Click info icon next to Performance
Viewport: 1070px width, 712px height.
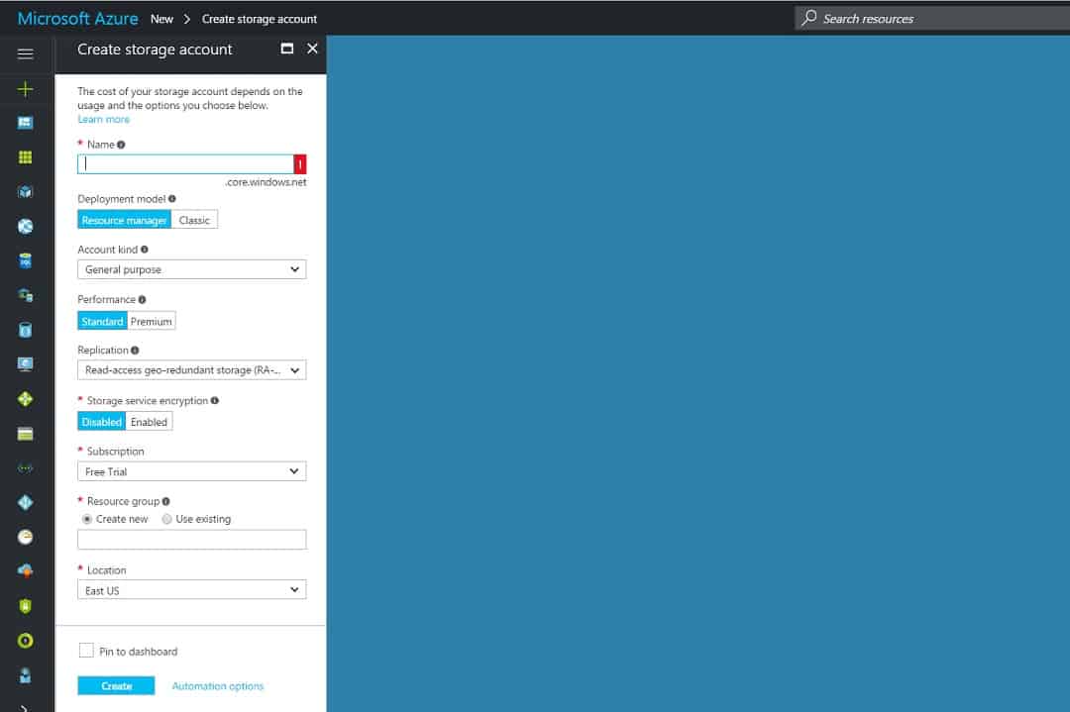point(142,299)
